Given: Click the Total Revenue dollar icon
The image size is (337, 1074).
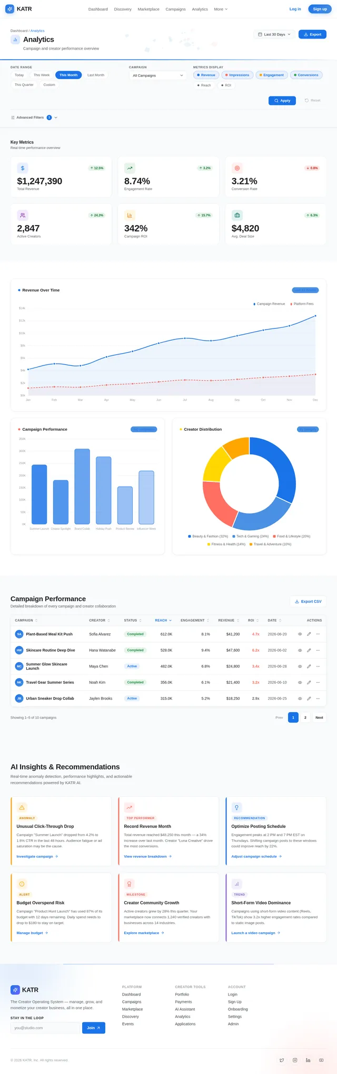Looking at the screenshot, I should tap(23, 168).
